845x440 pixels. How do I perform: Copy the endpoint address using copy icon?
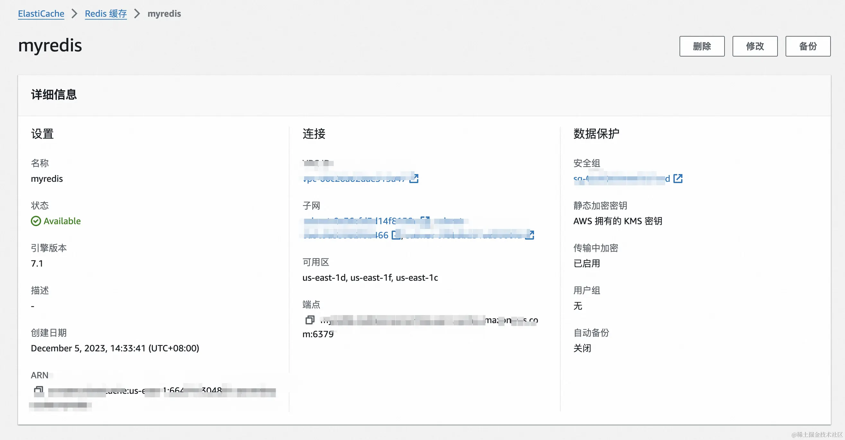pyautogui.click(x=310, y=320)
